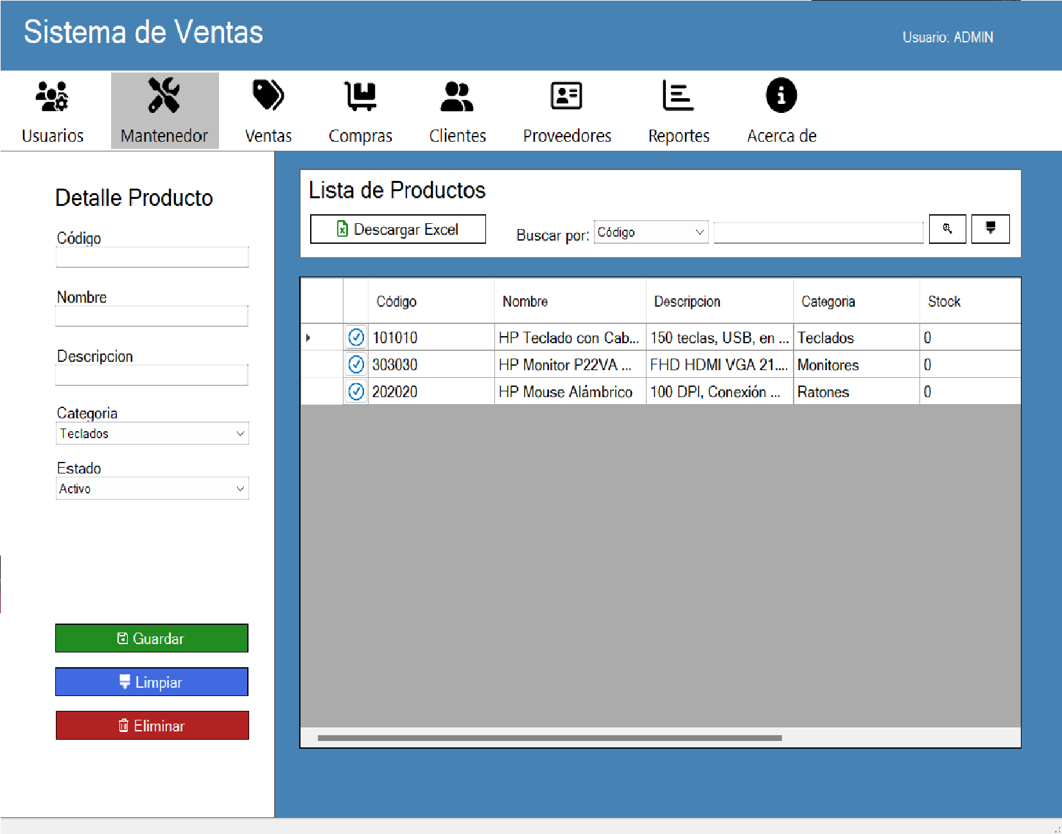Focus the Descripcion input field
1062x834 pixels.
pyautogui.click(x=152, y=375)
